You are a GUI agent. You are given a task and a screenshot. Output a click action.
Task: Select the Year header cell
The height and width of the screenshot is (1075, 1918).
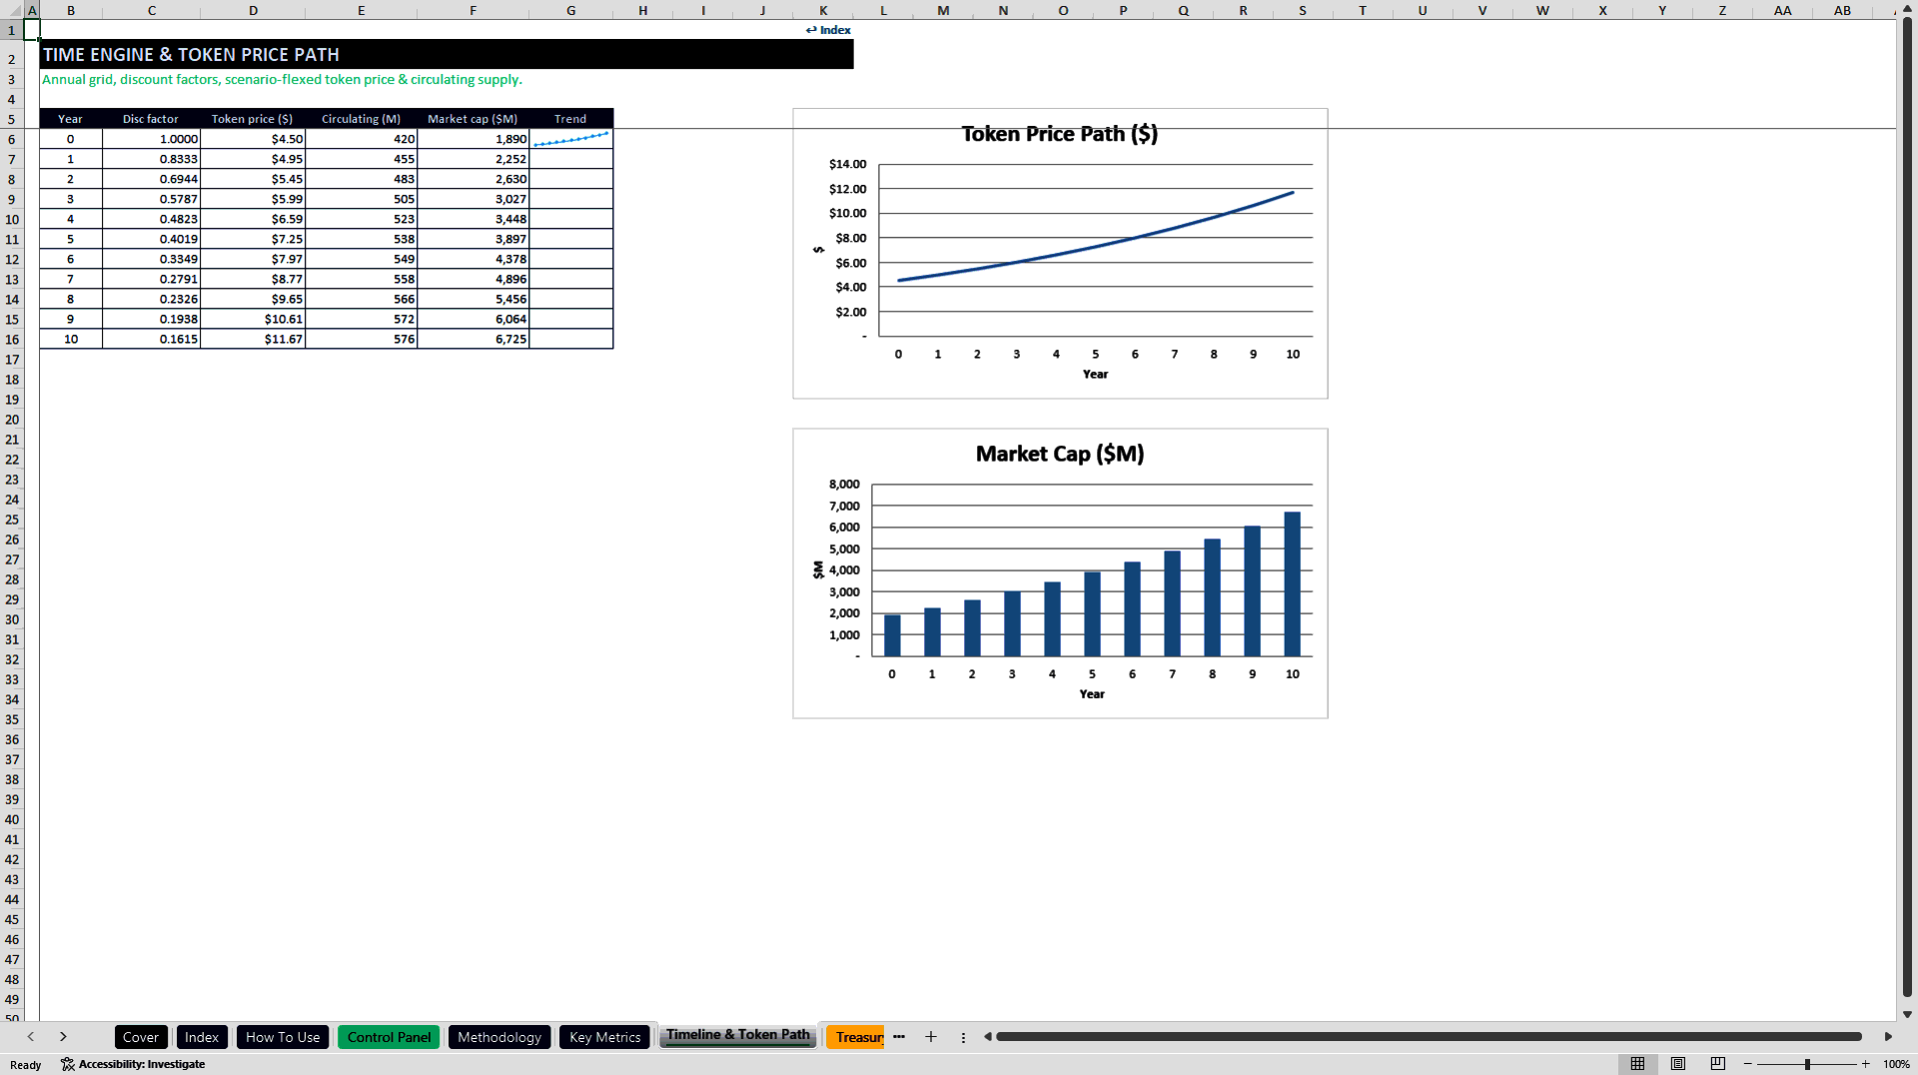pyautogui.click(x=70, y=119)
